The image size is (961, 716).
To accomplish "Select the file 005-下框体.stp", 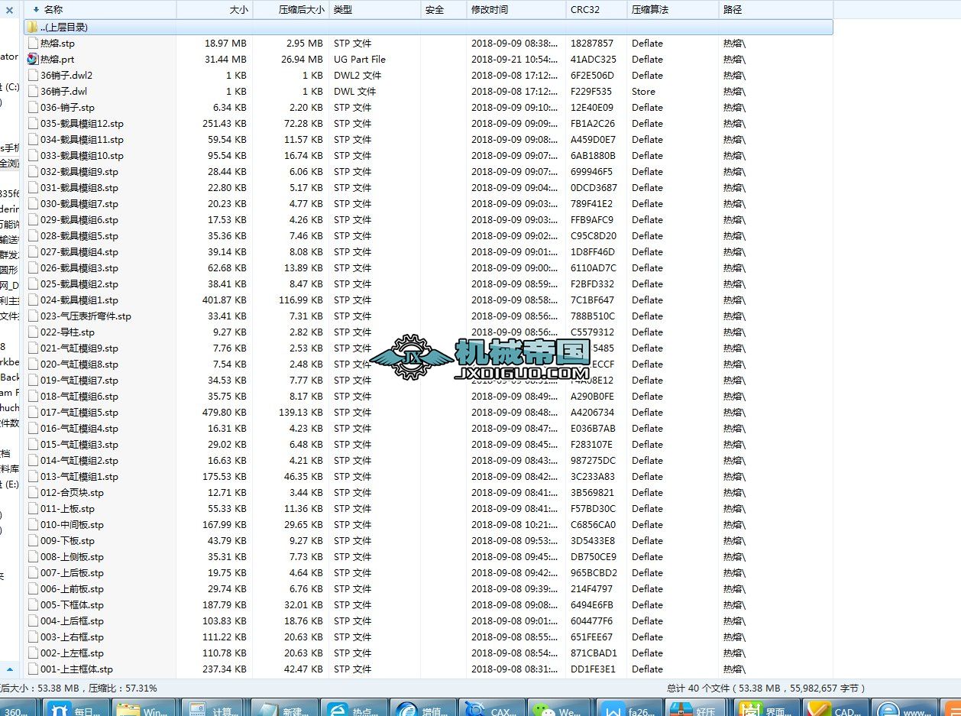I will pyautogui.click(x=72, y=604).
